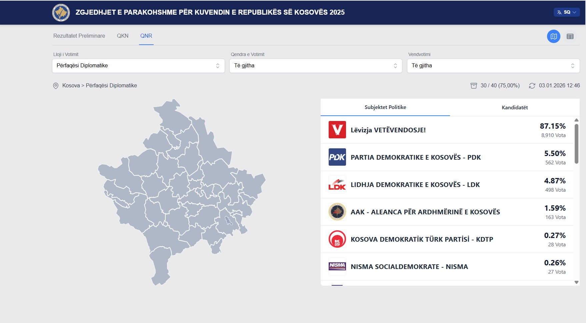Viewport: 586px width, 323px height.
Task: Click the NISMA party logo
Action: (x=337, y=266)
